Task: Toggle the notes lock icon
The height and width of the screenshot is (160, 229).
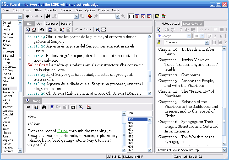Action: [159, 42]
